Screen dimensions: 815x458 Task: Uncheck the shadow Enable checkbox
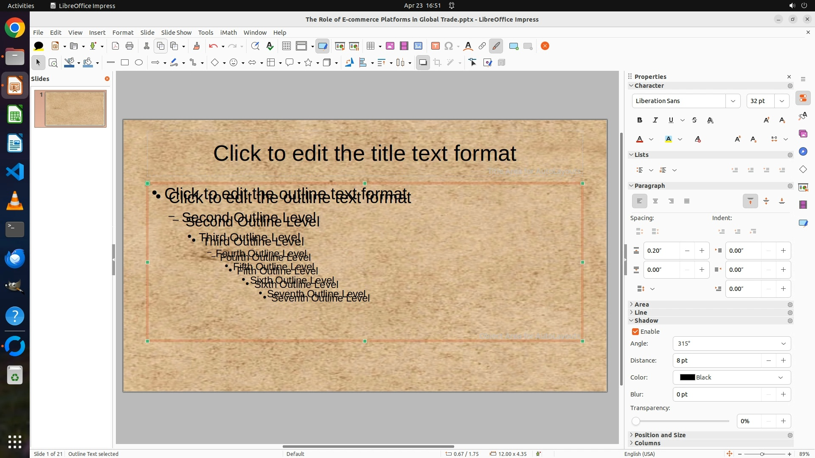(x=635, y=332)
